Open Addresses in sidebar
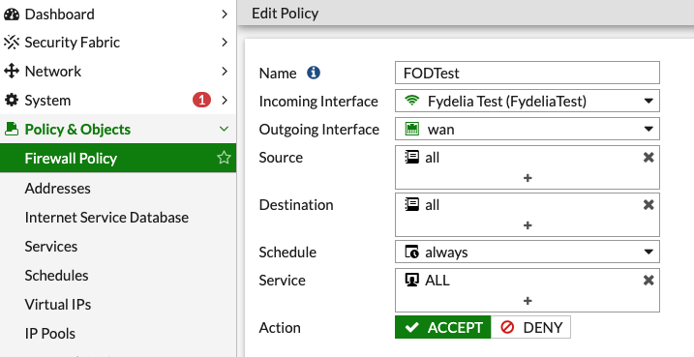This screenshot has height=357, width=694. 57,188
